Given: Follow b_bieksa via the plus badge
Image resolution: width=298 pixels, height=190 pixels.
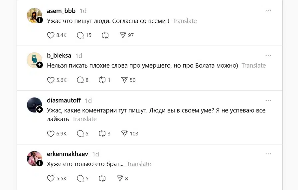Looking at the screenshot, I should [x=40, y=65].
